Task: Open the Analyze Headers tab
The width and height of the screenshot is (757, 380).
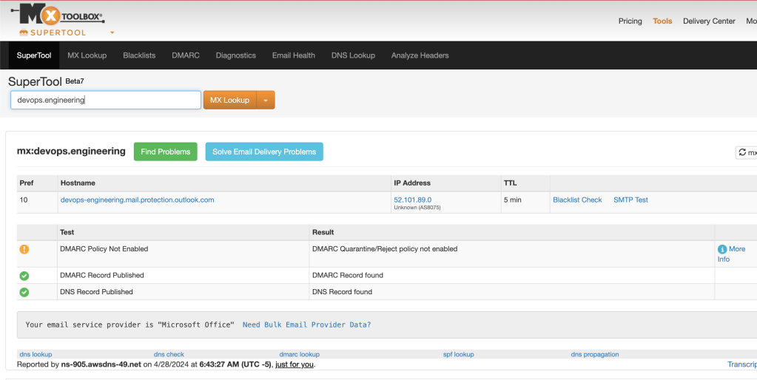Action: tap(420, 55)
